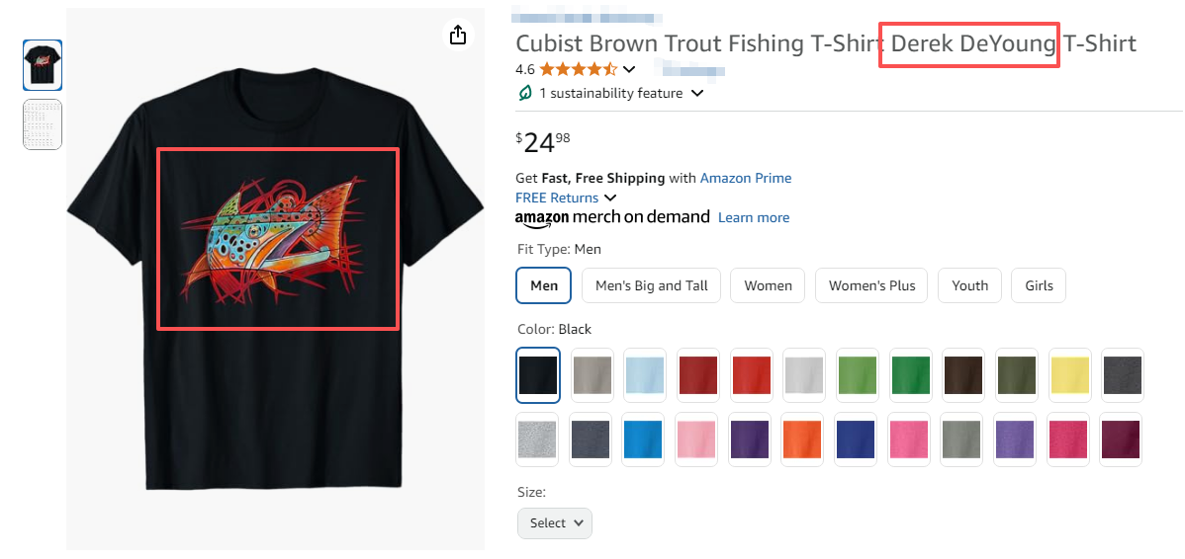Screen dimensions: 1185x559
Task: Click the sustainability leaf icon
Action: click(525, 93)
